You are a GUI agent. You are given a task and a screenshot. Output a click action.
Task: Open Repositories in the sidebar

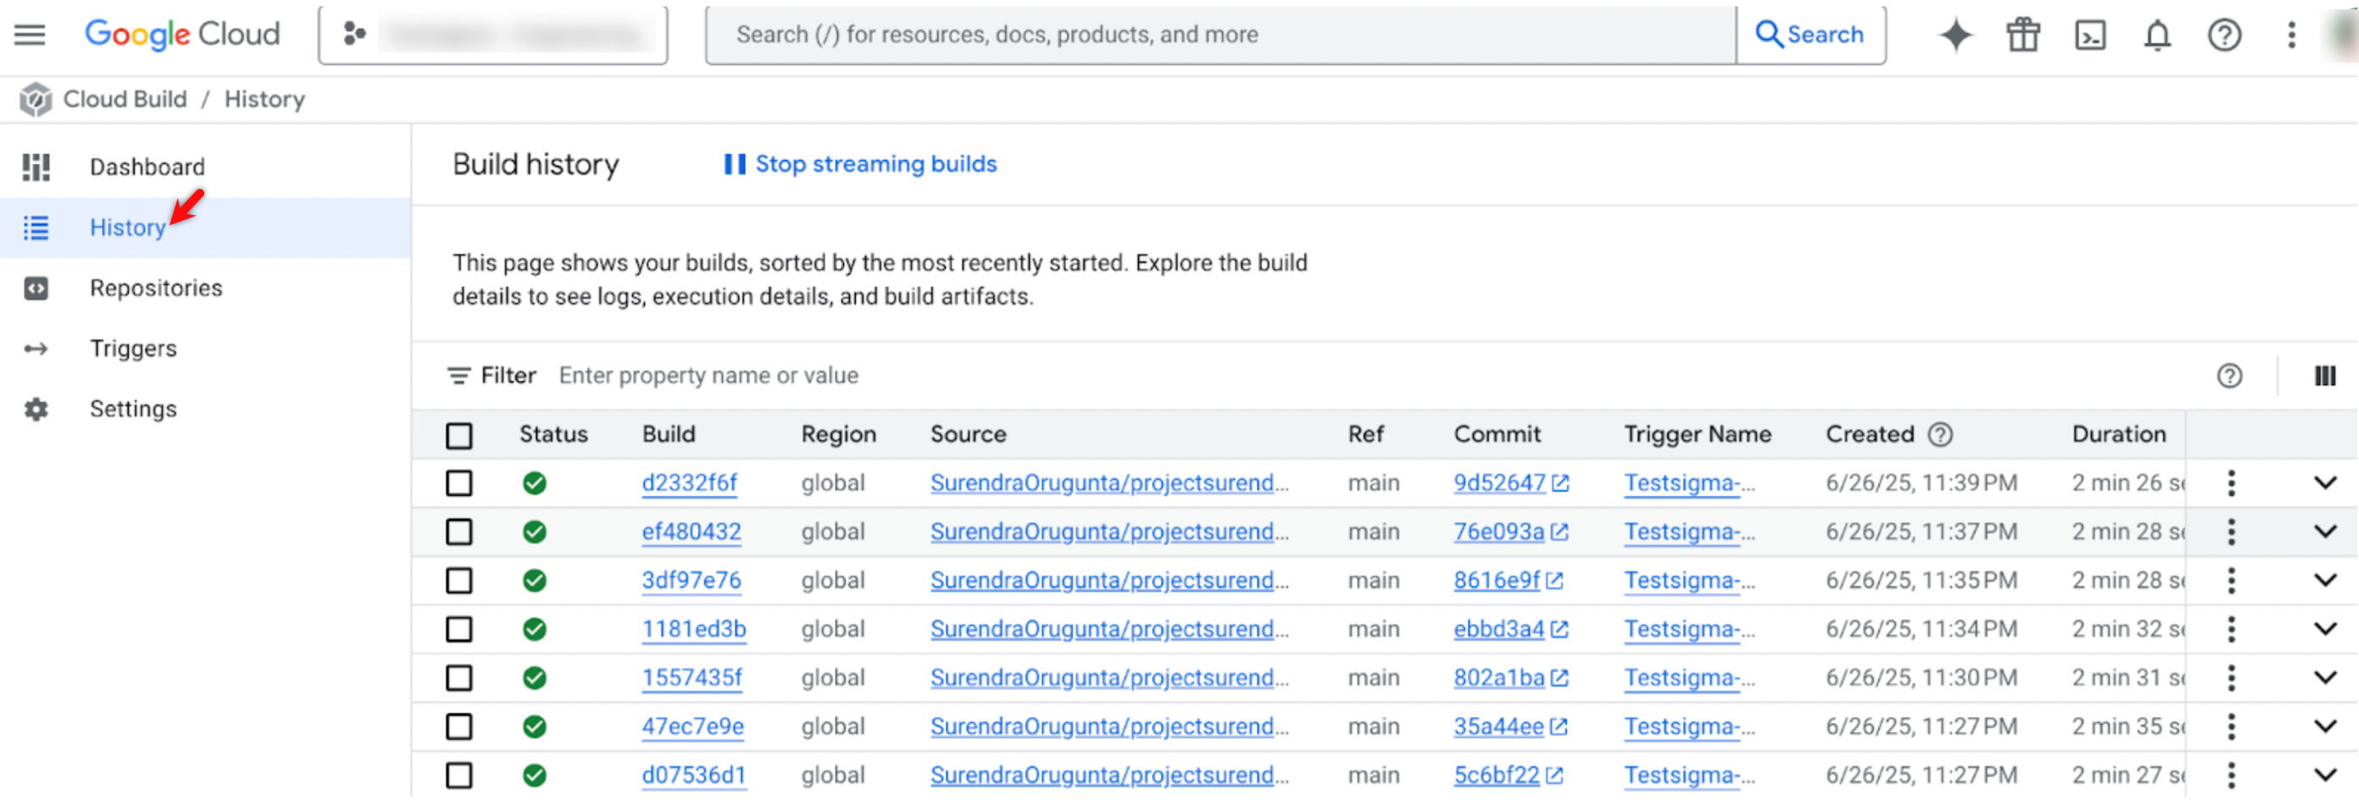205,287
